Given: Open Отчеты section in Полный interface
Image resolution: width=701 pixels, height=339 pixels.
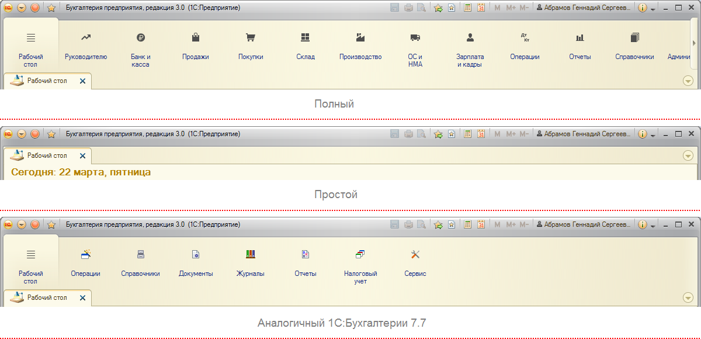Looking at the screenshot, I should pyautogui.click(x=580, y=47).
